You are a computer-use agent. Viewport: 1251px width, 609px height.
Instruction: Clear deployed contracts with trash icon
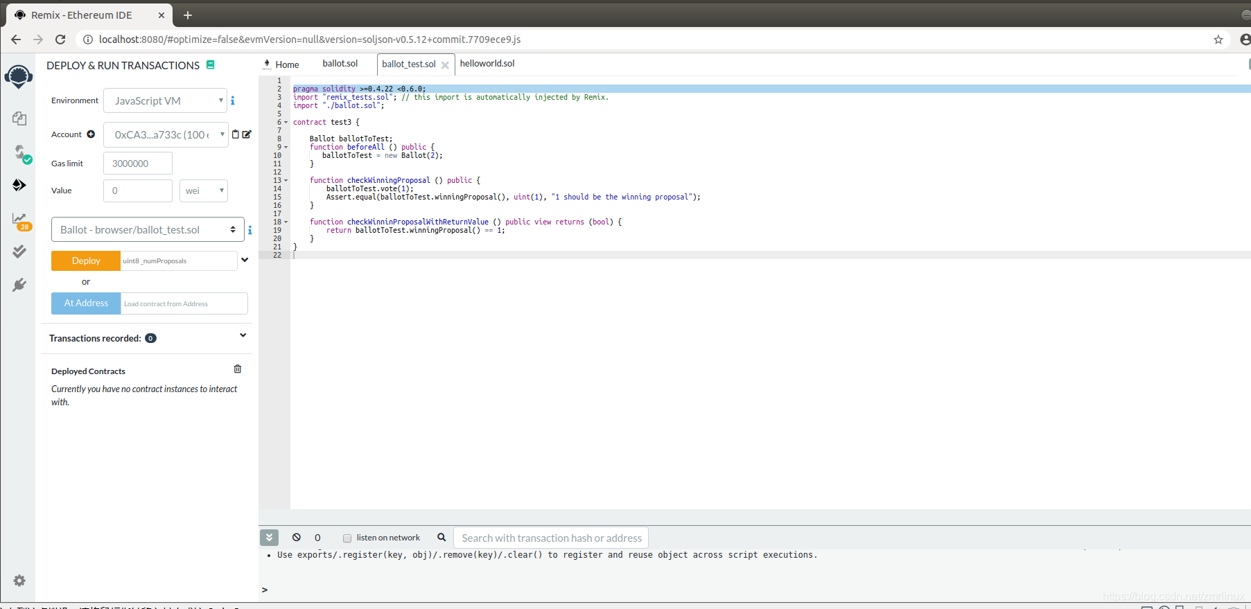pos(238,369)
